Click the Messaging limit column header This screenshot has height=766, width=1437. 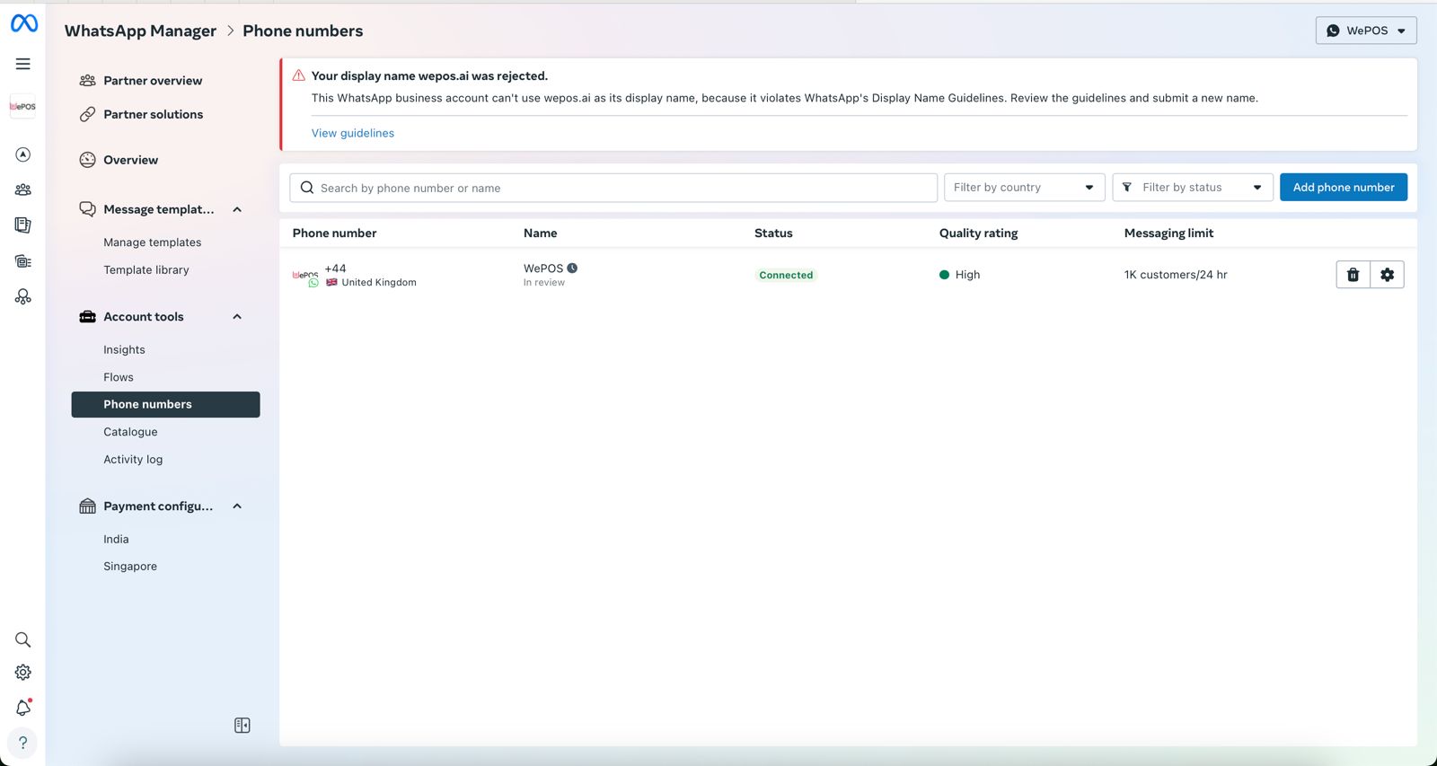(1168, 233)
